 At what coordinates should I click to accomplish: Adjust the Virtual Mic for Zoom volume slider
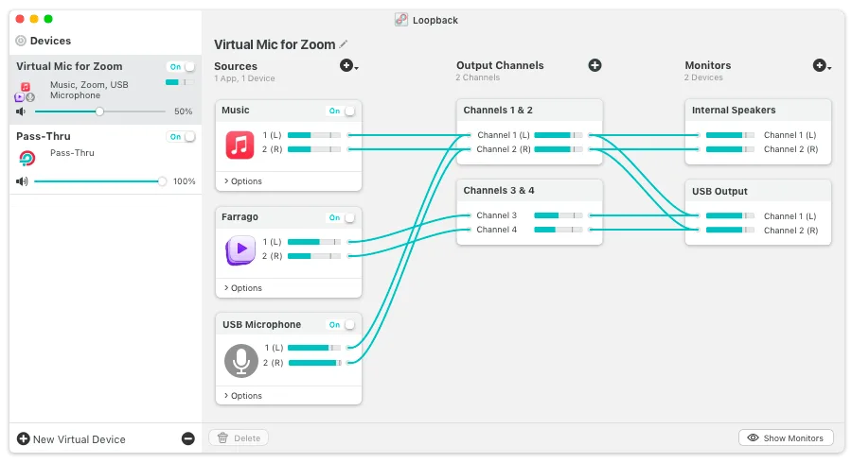click(x=100, y=111)
